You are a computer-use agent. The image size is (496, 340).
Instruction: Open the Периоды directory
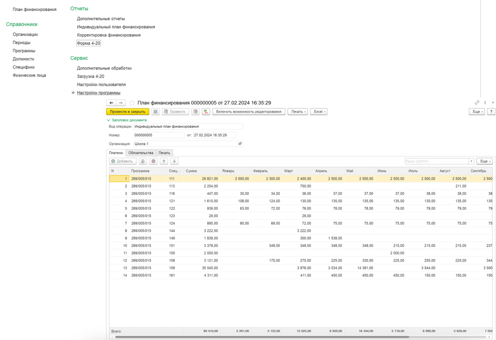[x=22, y=42]
